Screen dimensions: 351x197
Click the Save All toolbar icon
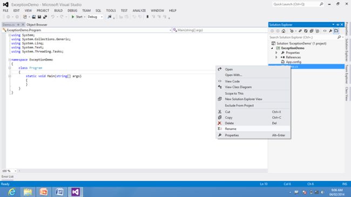(45, 17)
